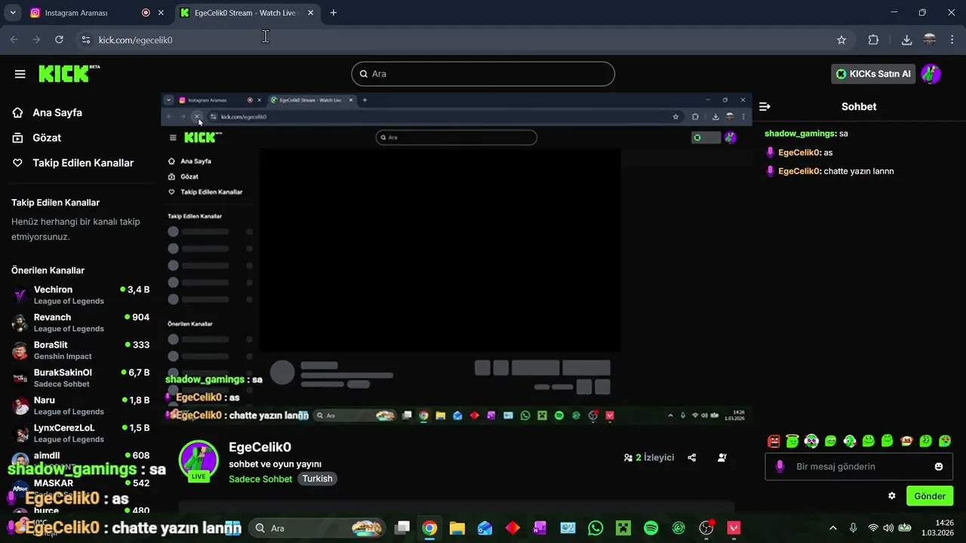Reload the page

pyautogui.click(x=60, y=40)
